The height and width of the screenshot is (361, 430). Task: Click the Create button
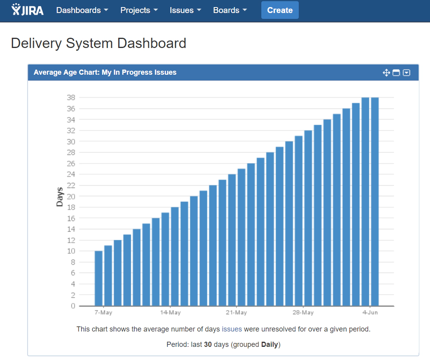(280, 10)
